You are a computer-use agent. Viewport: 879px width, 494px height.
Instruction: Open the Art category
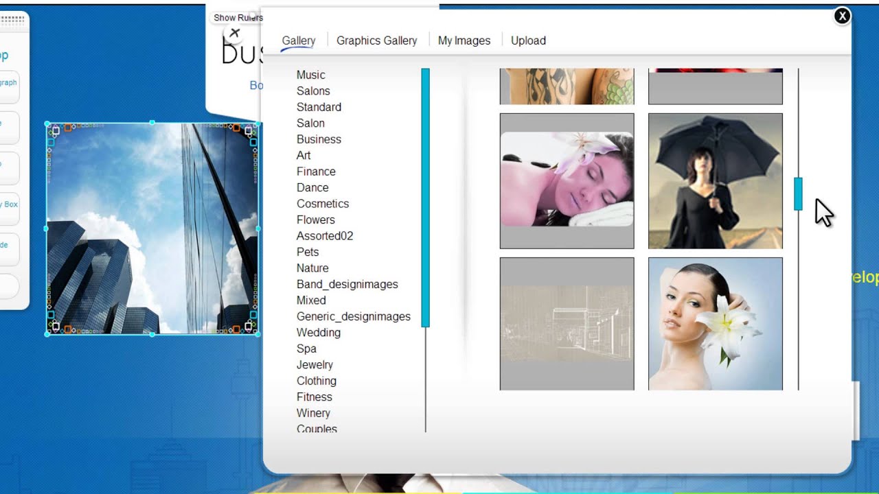coord(304,155)
